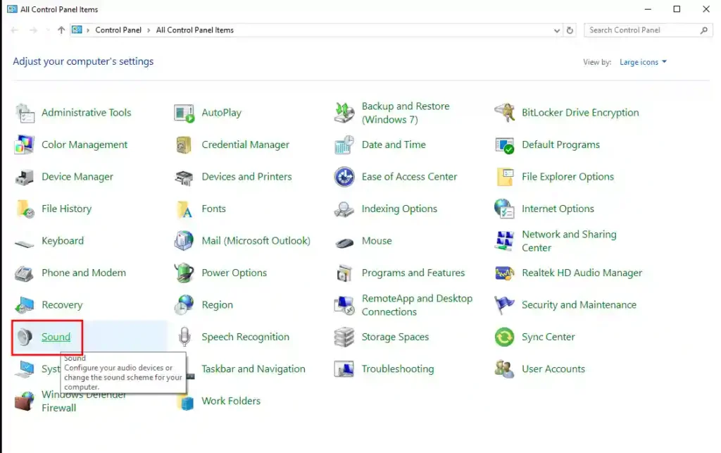Open the Sync Center icon
Screen dimensions: 721x453
point(504,337)
